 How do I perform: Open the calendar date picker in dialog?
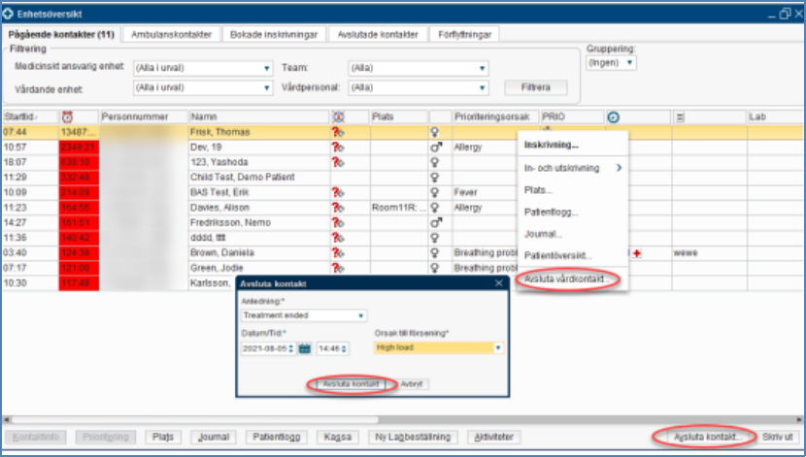point(303,347)
